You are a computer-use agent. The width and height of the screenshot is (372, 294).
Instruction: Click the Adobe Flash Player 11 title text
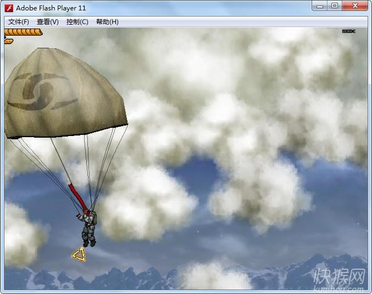point(51,8)
